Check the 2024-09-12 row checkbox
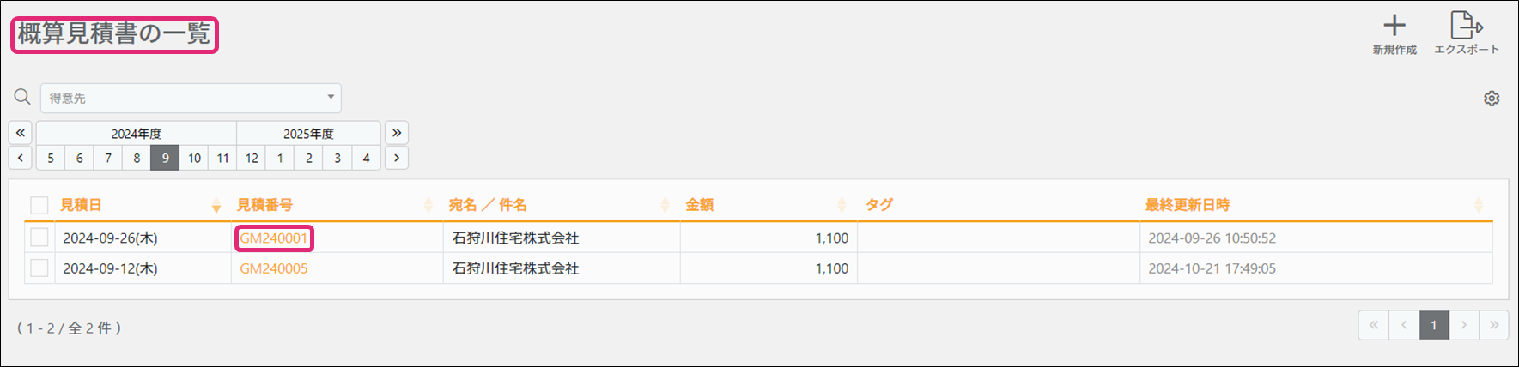This screenshot has width=1519, height=367. coord(39,268)
